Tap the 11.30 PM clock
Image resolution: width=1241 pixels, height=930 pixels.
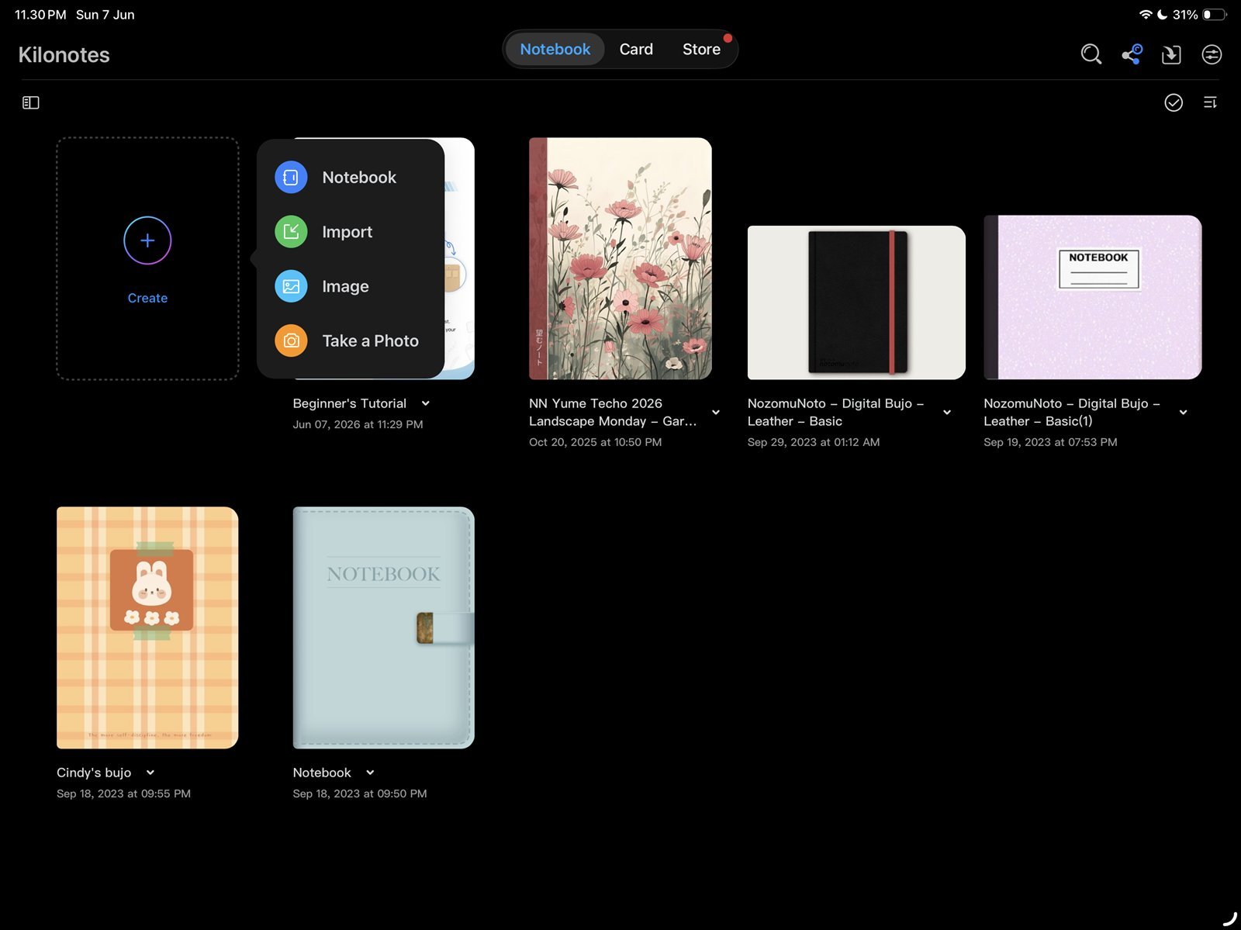point(40,15)
